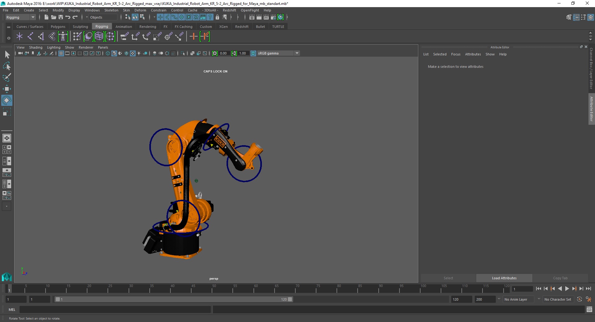Open the No Anim Layer dropdown arrow
The width and height of the screenshot is (595, 322).
coord(499,299)
